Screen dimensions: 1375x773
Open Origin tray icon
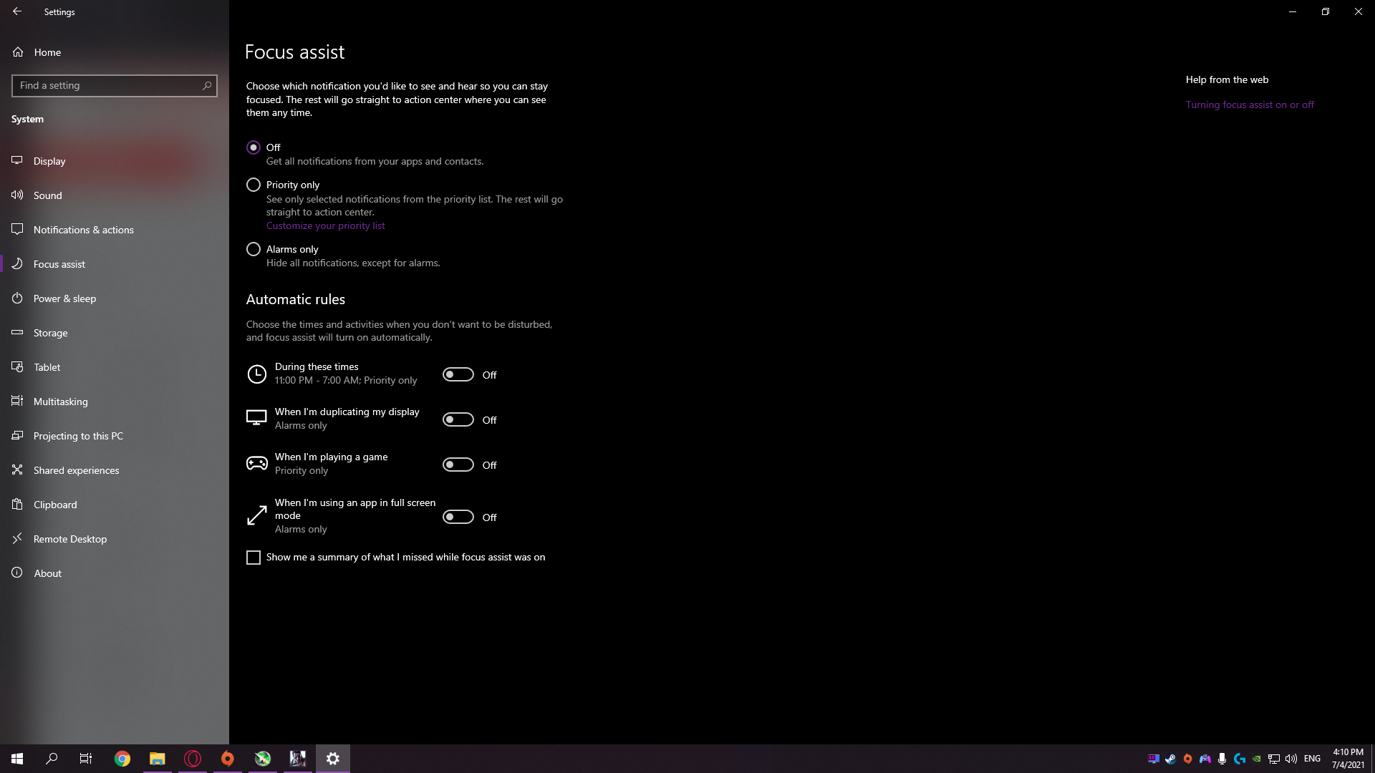coord(1188,759)
